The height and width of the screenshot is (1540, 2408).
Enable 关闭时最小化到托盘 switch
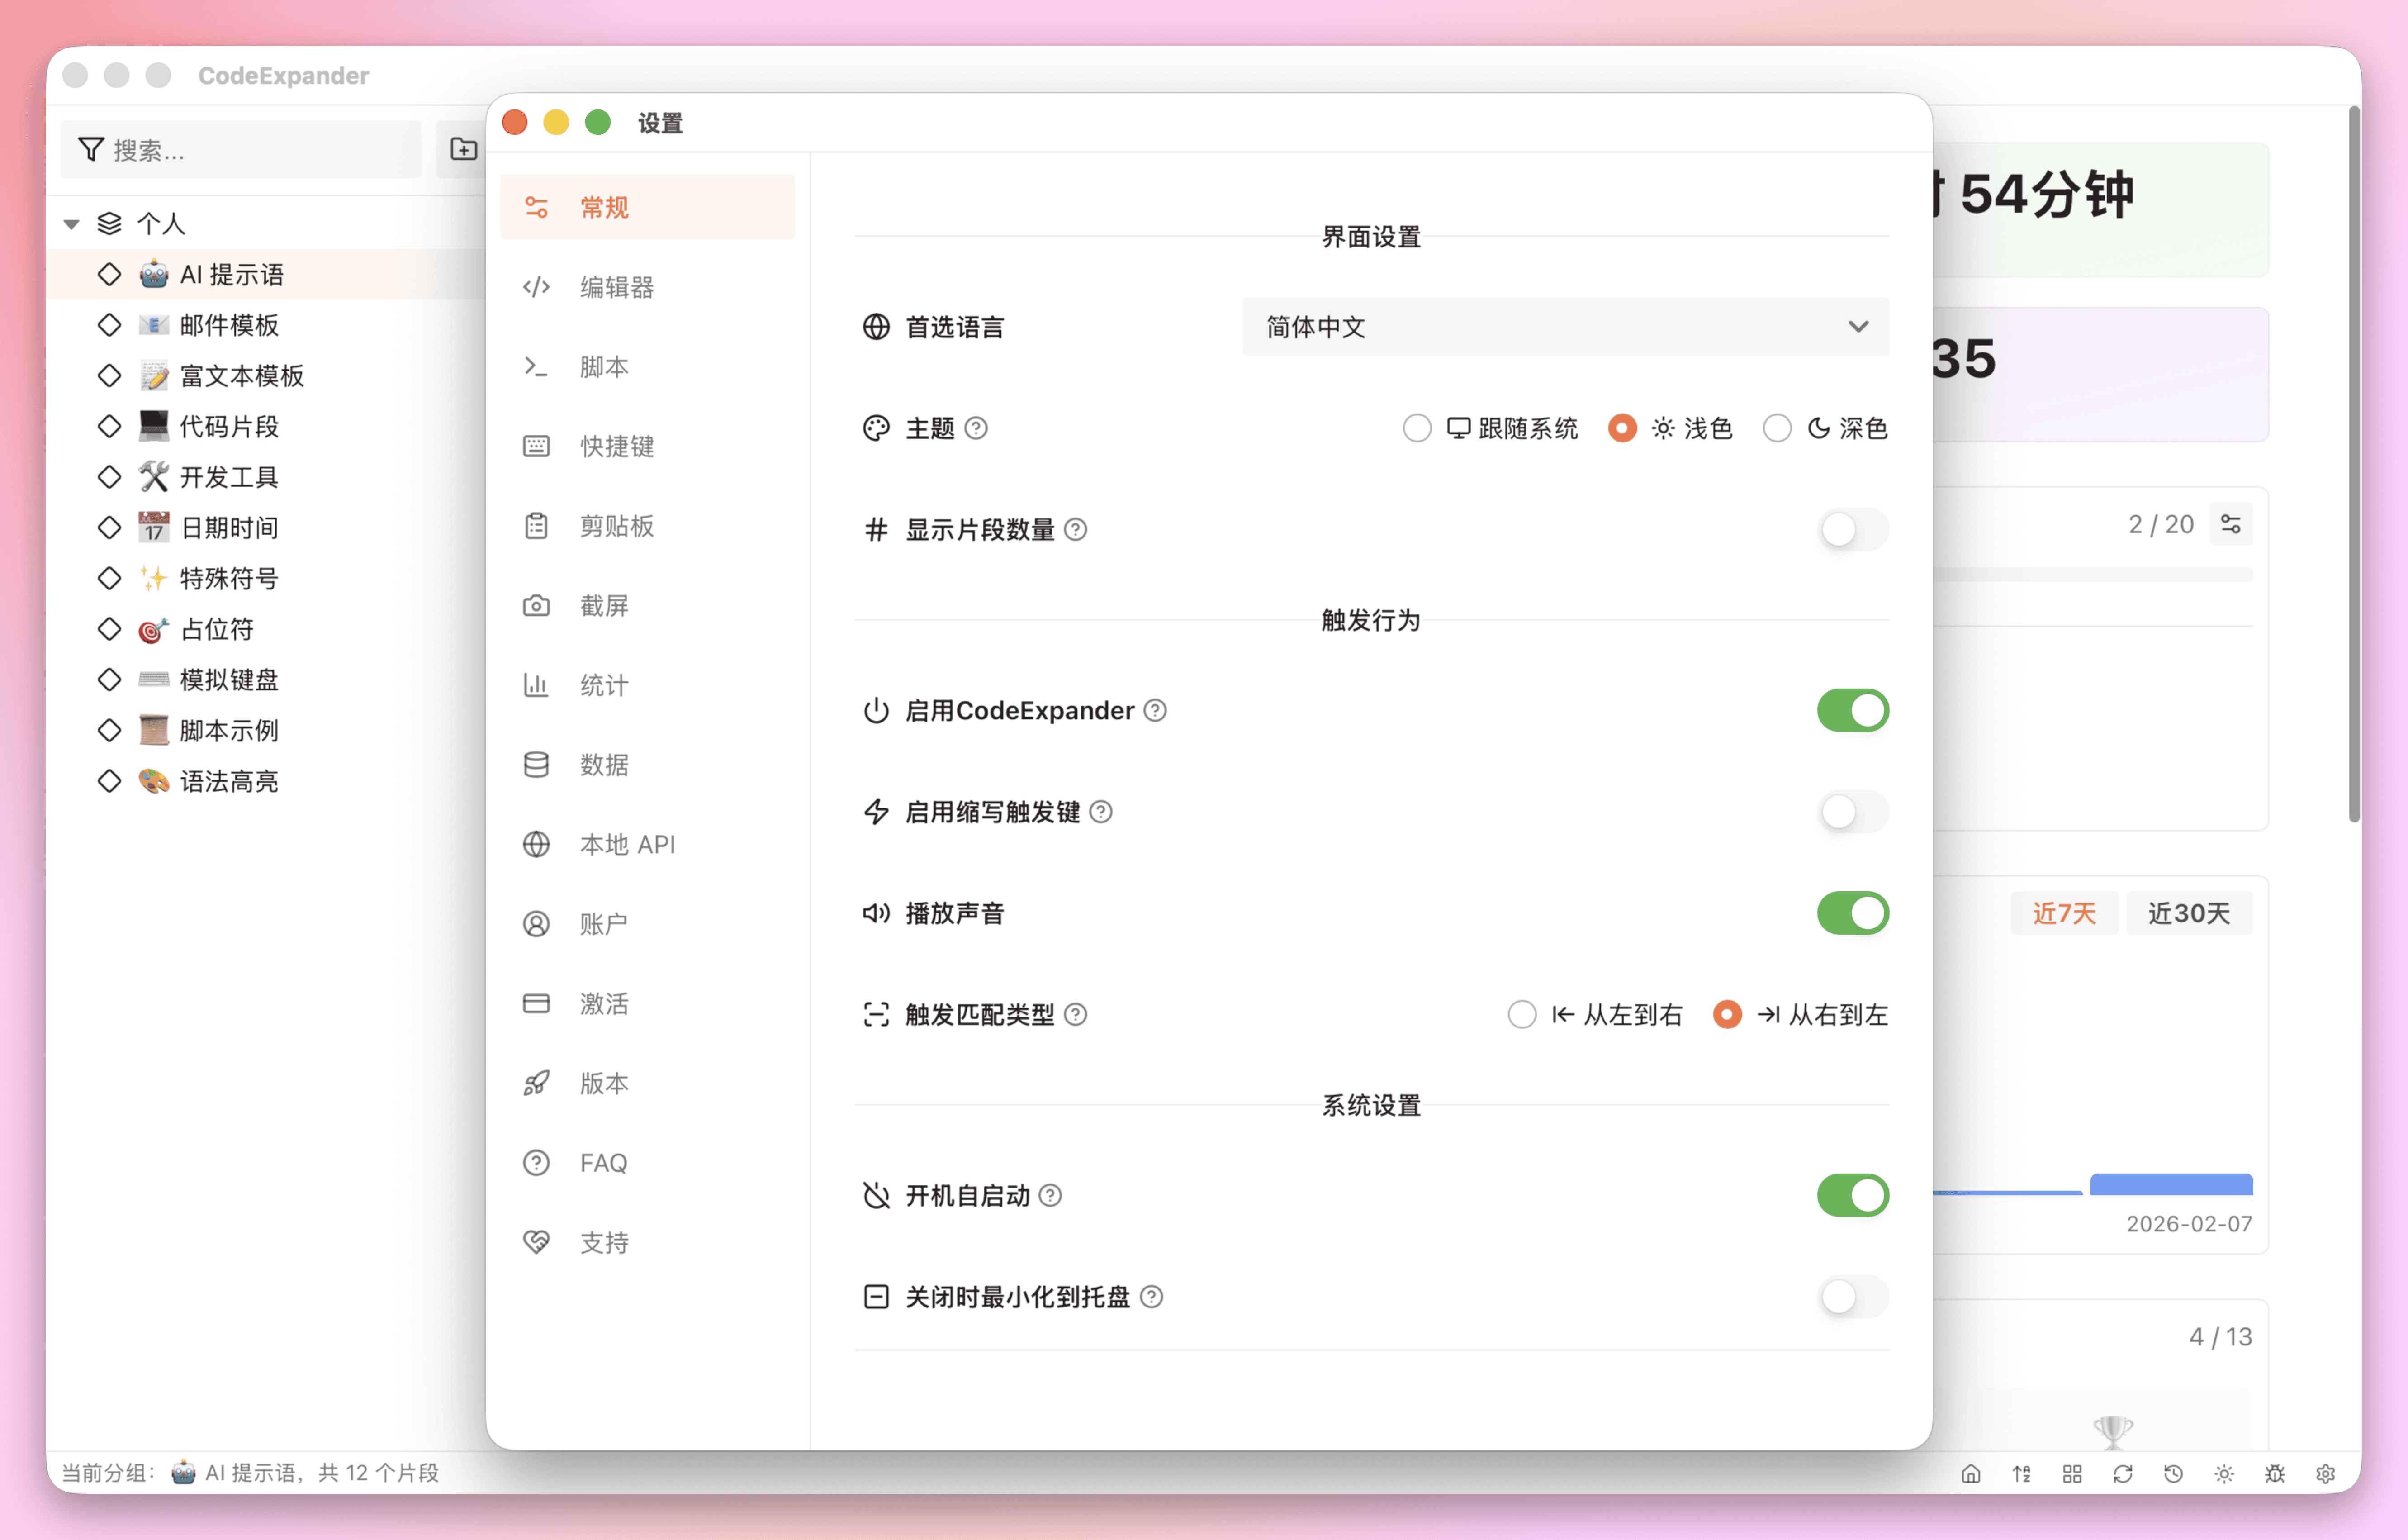tap(1852, 1297)
